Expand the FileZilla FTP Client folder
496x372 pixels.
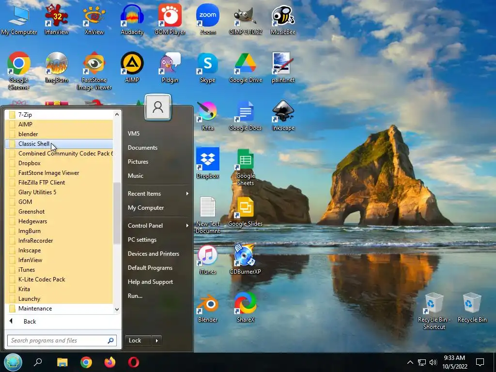click(x=59, y=183)
